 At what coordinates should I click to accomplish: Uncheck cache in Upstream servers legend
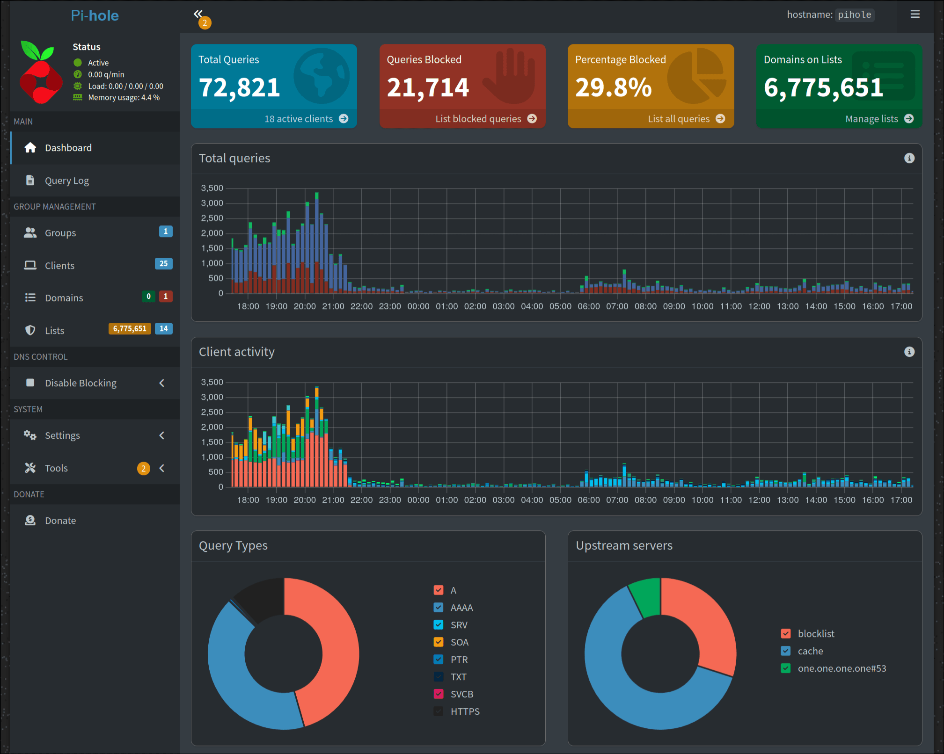(785, 651)
